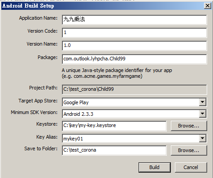Click the Version Name label
This screenshot has width=213, height=178.
[42, 44]
